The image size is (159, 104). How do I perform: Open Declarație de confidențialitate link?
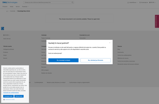point(11,93)
